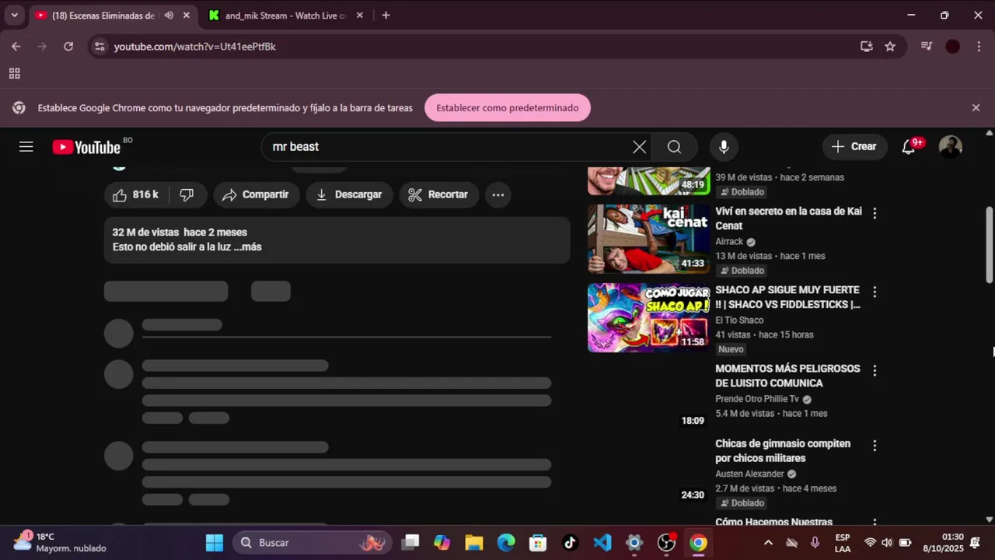Viewport: 995px width, 560px height.
Task: Open options for Chicas de gimnasio video
Action: [x=875, y=446]
